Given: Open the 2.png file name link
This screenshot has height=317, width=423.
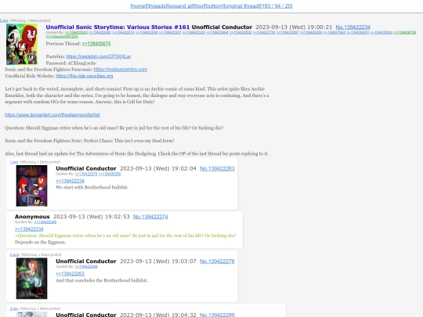Looking at the screenshot, I should (15, 254).
